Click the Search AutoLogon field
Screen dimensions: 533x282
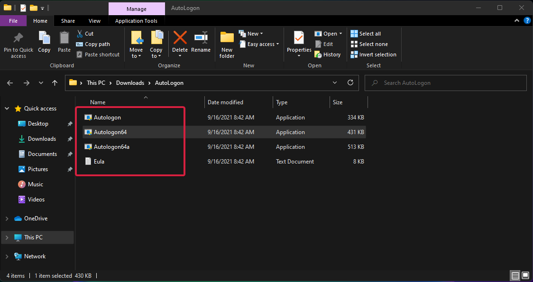pyautogui.click(x=446, y=83)
